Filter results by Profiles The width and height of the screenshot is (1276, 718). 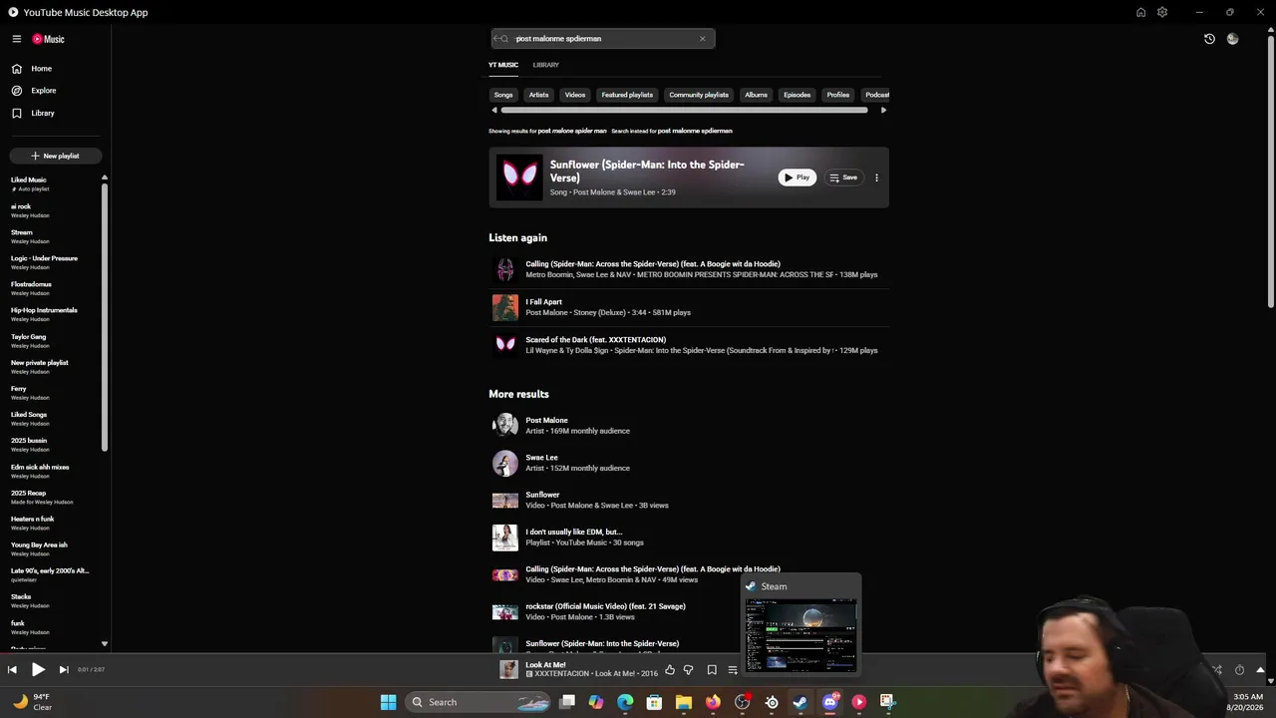pyautogui.click(x=838, y=95)
